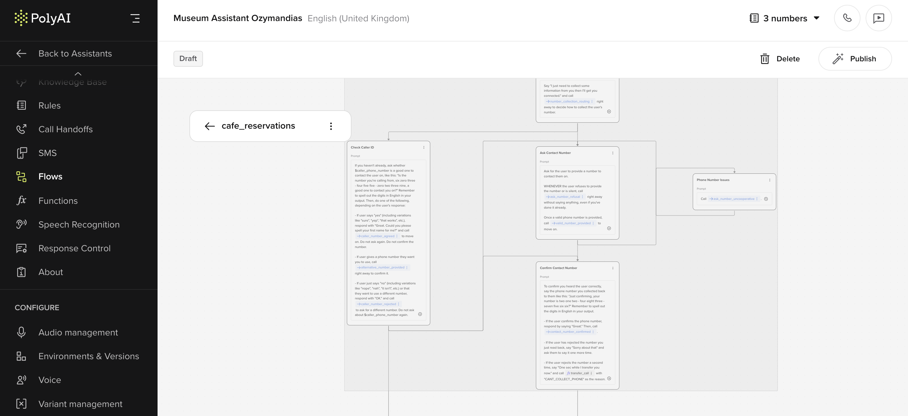Open Confirm Contact Number node options menu

click(x=613, y=268)
